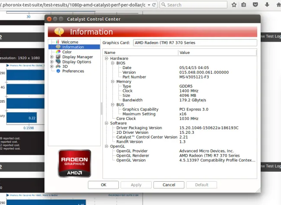
Task: Open the URL bar history dropdown arrow
Action: point(149,5)
